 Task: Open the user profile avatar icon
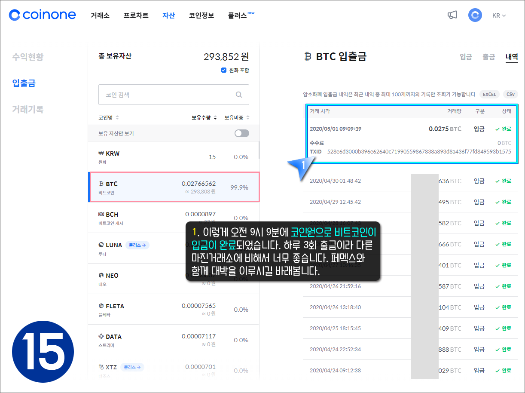click(x=475, y=15)
